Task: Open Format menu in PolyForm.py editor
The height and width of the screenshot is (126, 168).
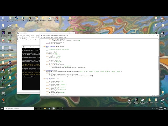Action: click(48, 38)
